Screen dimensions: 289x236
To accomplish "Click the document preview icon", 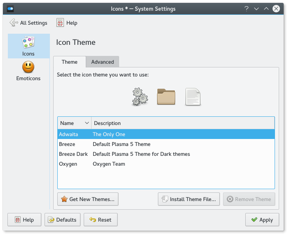I will coord(193,97).
